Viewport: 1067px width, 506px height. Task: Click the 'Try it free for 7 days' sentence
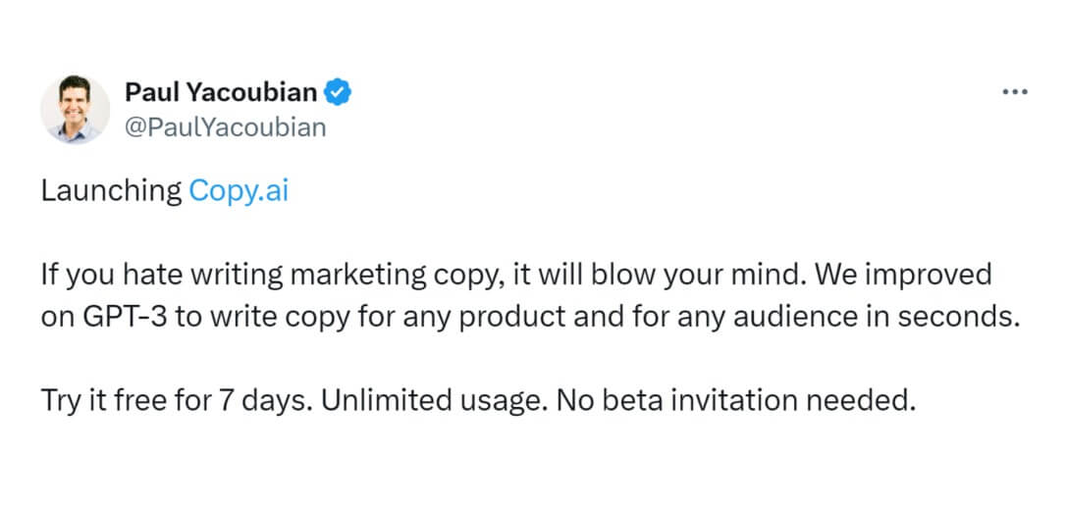pyautogui.click(x=177, y=401)
